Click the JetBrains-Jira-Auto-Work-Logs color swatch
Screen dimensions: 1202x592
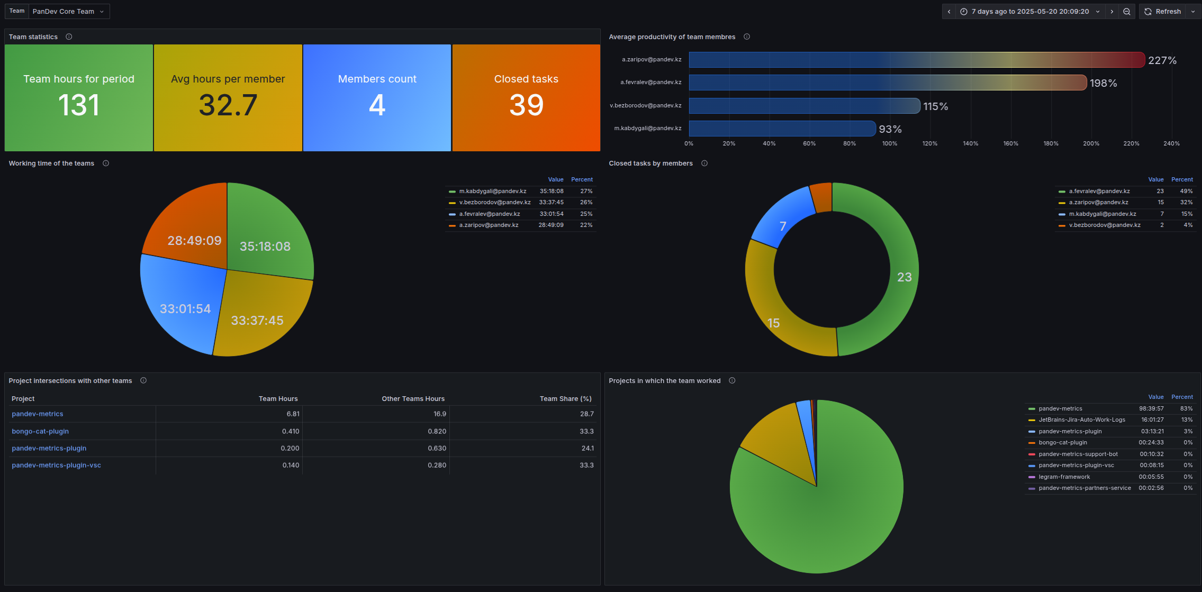(1032, 420)
